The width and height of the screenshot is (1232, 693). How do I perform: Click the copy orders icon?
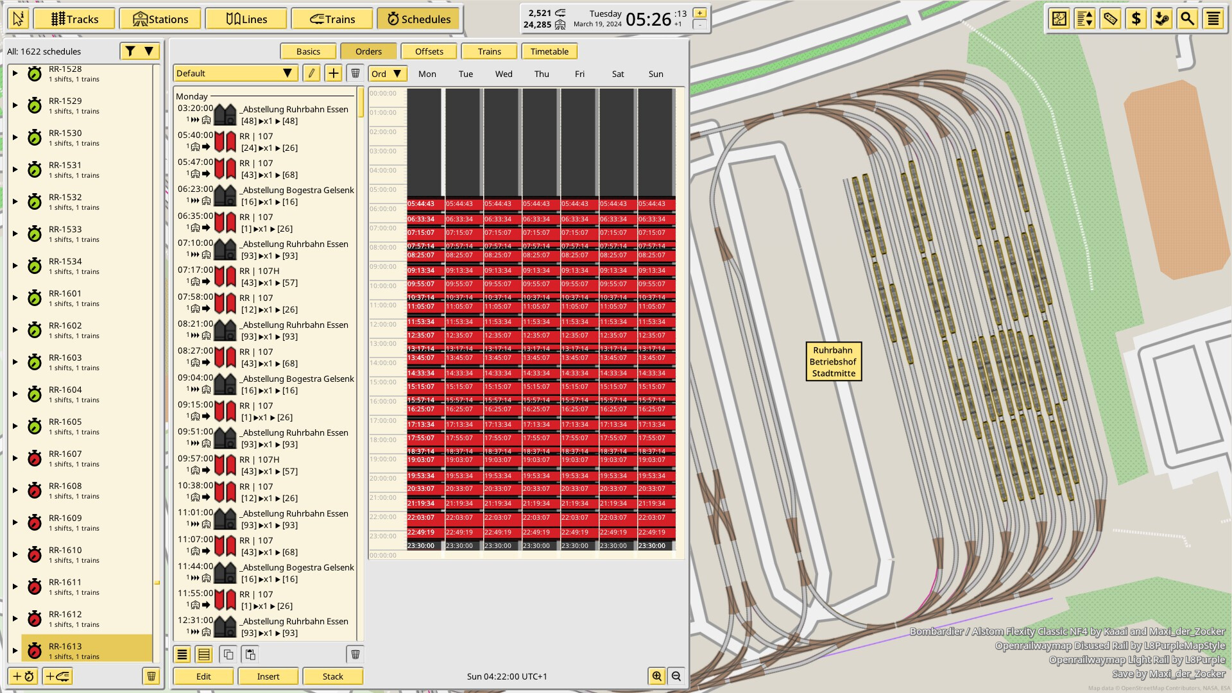click(228, 654)
